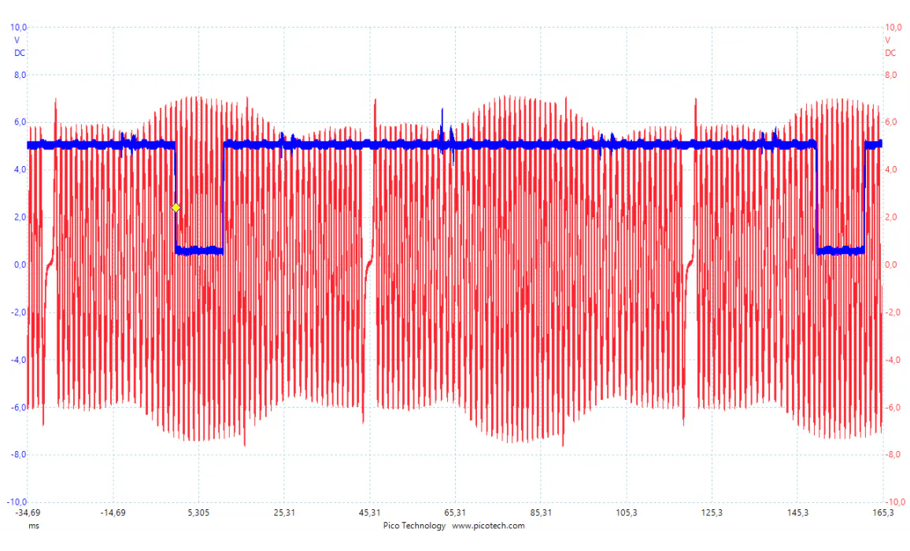Click the red -8,0 voltage axis value
910x551 pixels.
click(x=892, y=455)
